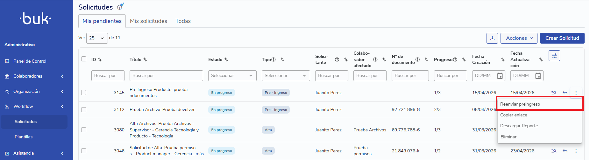597x160 pixels.
Task: Tick the checkbox for request 3080
Action: point(84,130)
